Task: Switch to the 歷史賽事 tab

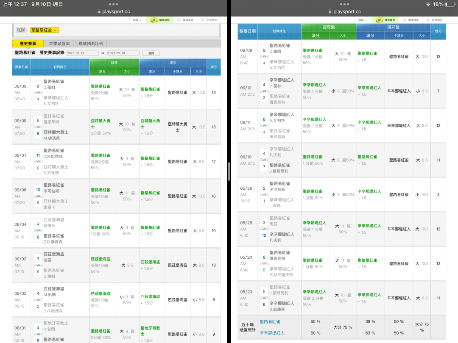Action: pyautogui.click(x=28, y=44)
